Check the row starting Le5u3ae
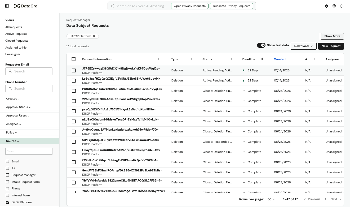This screenshot has width=350, height=207. [x=74, y=80]
